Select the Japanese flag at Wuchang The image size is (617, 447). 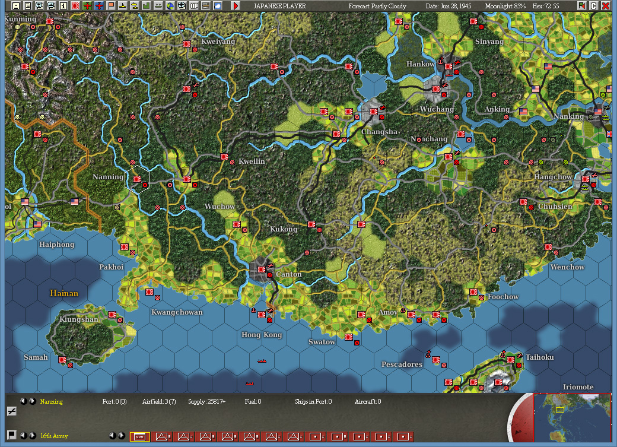point(436,89)
